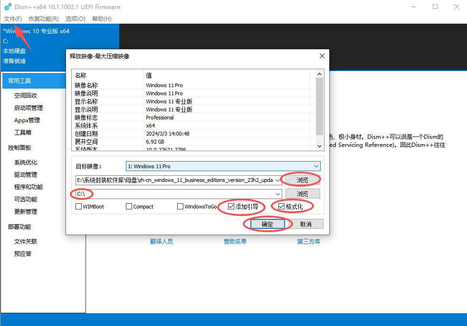Screen dimensions: 467x326
Task: Expand the 目标映像 dropdown list
Action: pyautogui.click(x=316, y=166)
